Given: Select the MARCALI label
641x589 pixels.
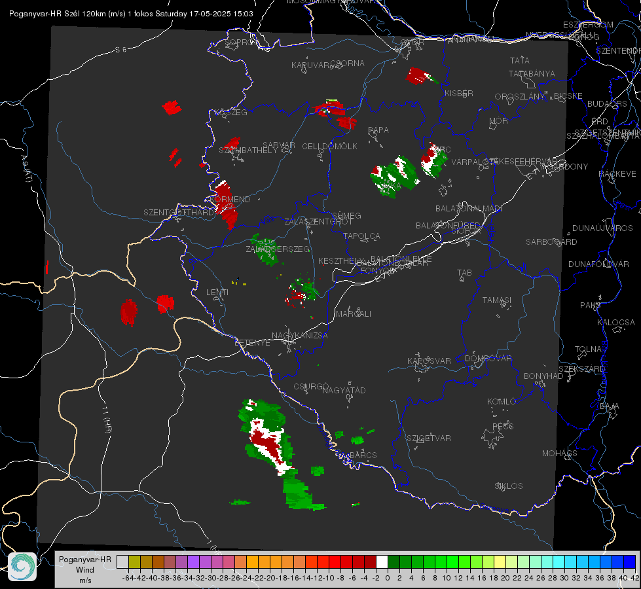Looking at the screenshot, I should [x=354, y=314].
